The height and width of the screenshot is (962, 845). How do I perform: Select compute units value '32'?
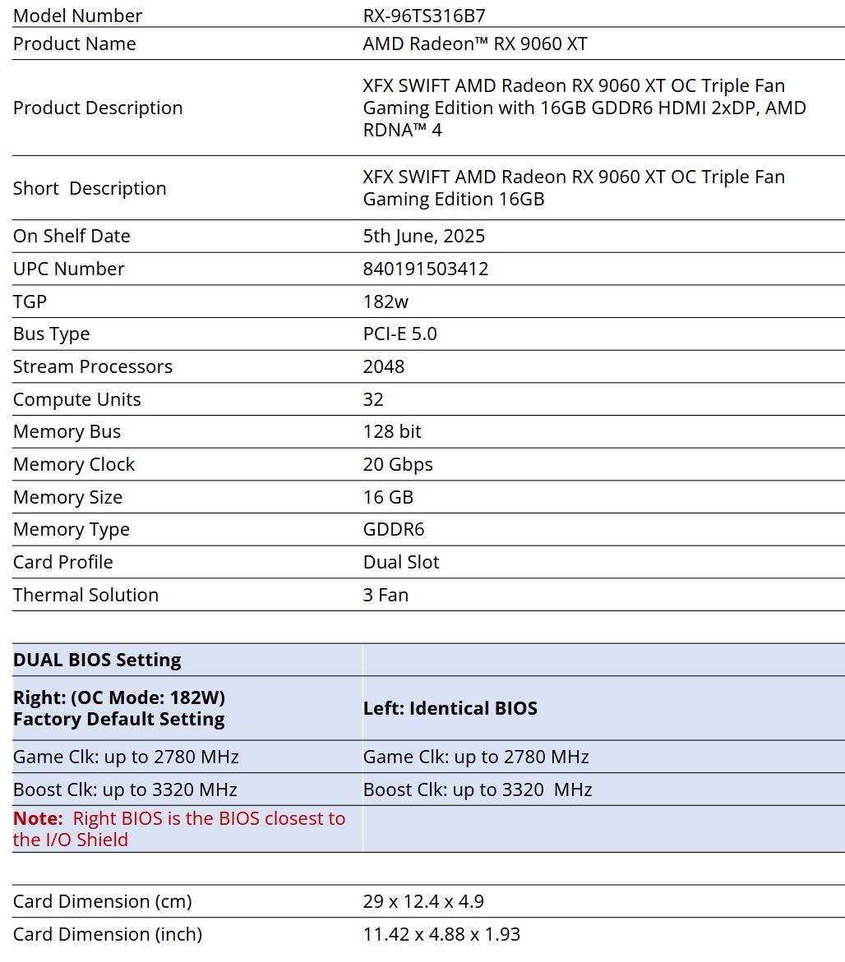373,398
